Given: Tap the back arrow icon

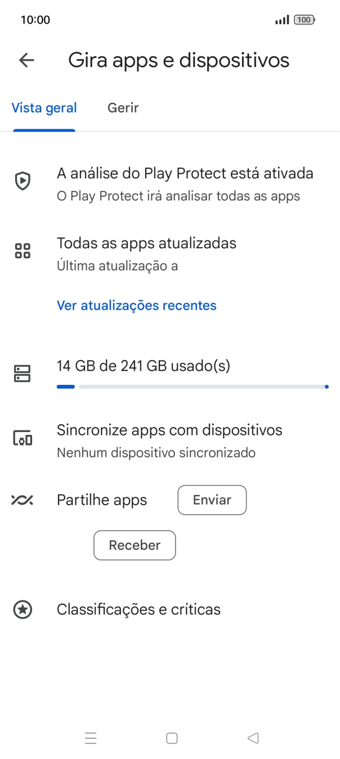Looking at the screenshot, I should pyautogui.click(x=26, y=60).
